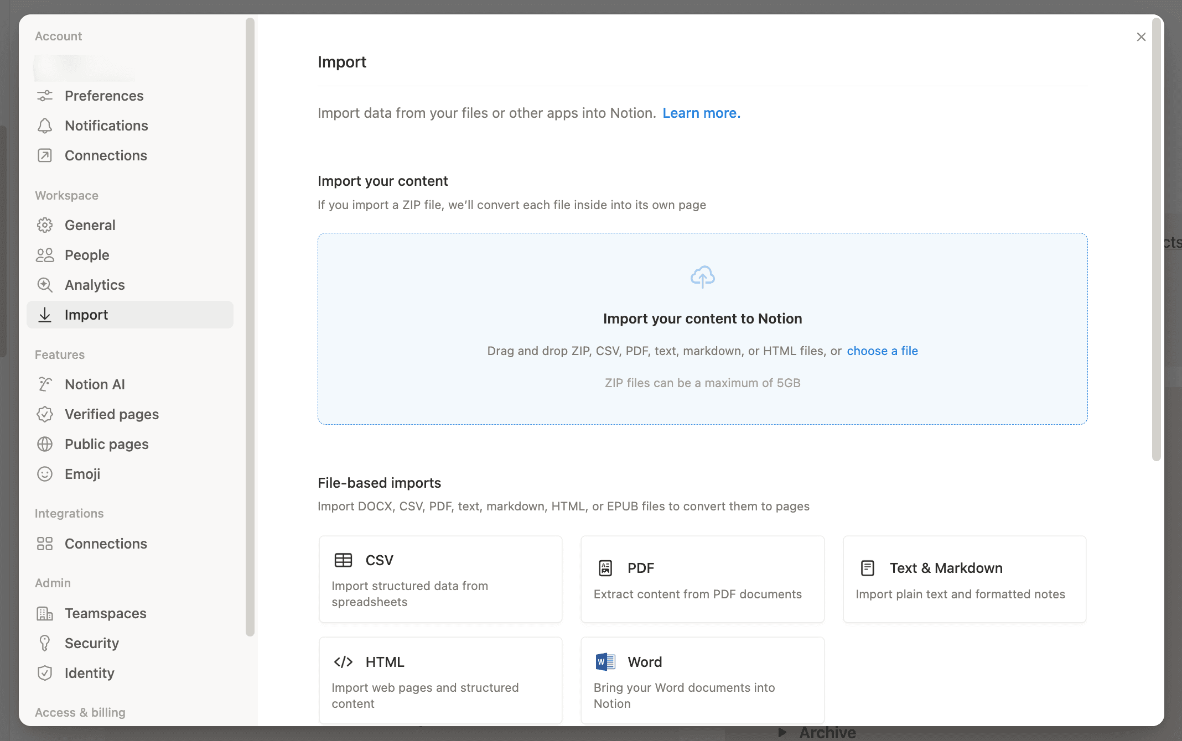Open General workspace settings
1182x741 pixels.
[90, 225]
